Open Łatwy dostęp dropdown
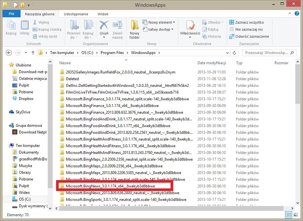This screenshot has height=221, width=303. [158, 29]
